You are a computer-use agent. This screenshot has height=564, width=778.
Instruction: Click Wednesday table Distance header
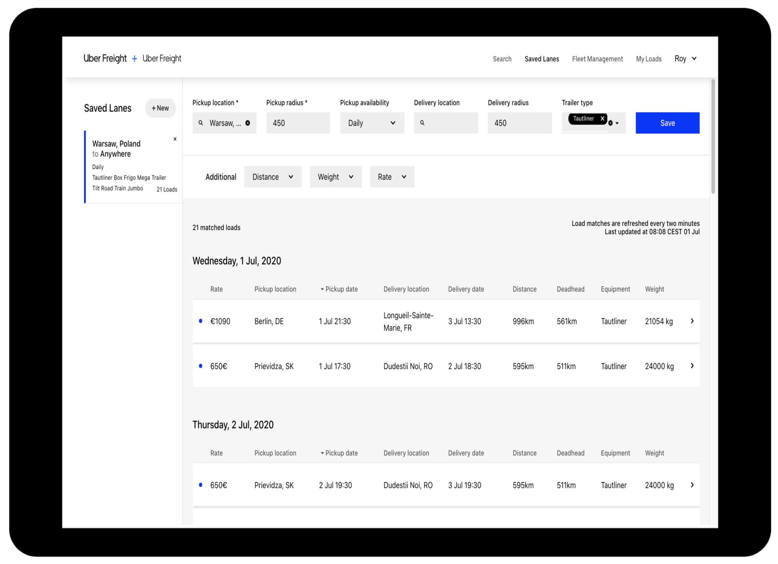coord(525,289)
